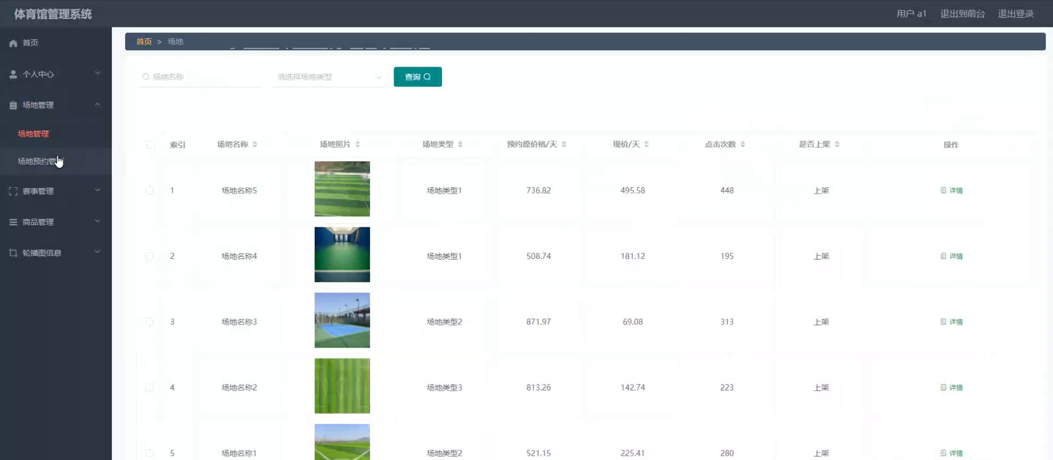Expand the 个人中心 menu chevron

97,73
